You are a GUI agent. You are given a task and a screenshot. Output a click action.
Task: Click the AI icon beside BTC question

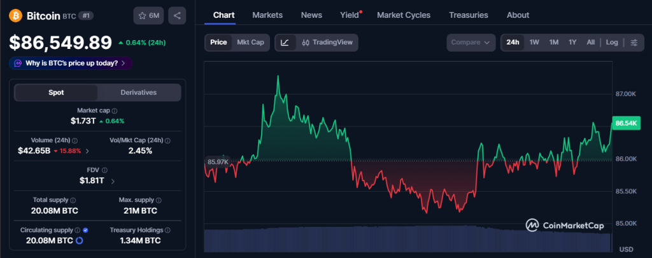18,64
